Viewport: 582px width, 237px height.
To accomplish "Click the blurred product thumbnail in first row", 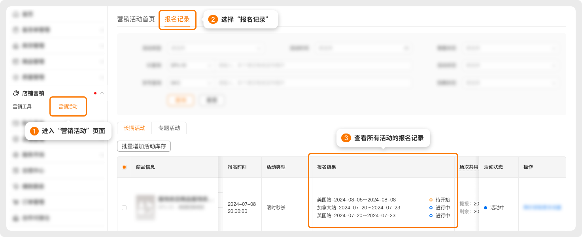I will tap(145, 207).
